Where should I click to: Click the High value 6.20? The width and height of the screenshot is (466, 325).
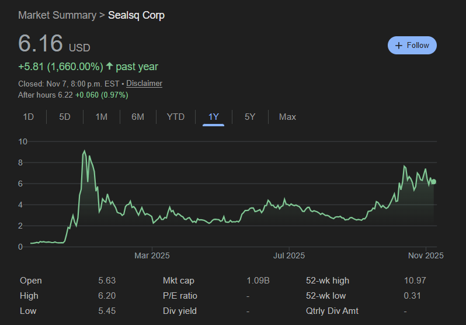click(107, 296)
